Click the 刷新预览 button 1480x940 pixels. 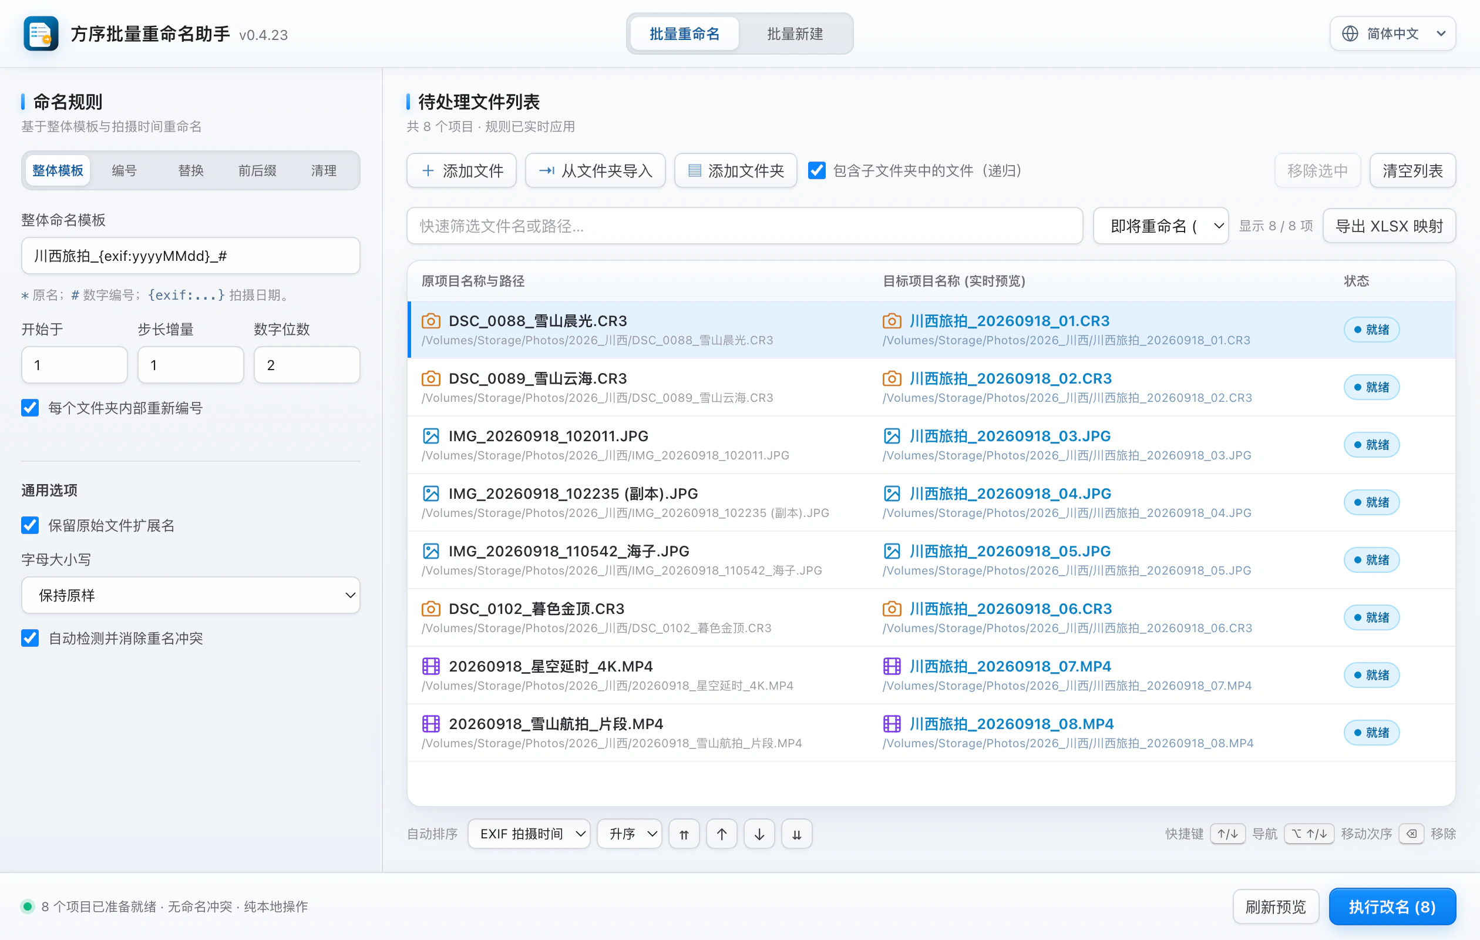click(1276, 907)
